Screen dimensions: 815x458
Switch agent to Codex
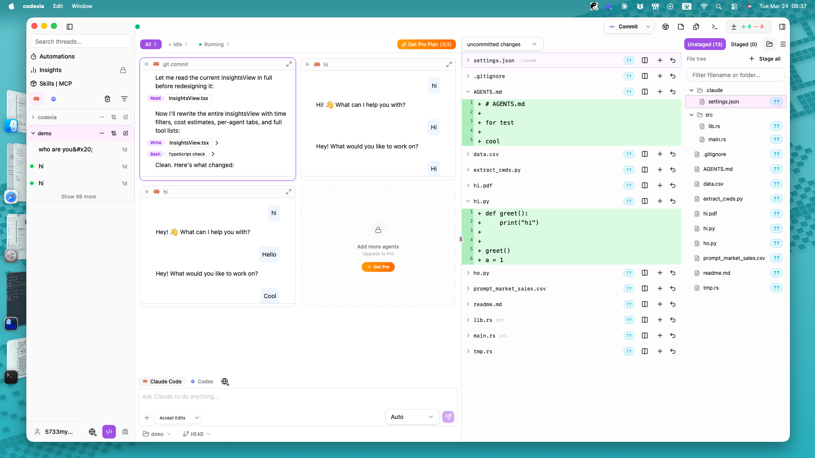click(202, 382)
